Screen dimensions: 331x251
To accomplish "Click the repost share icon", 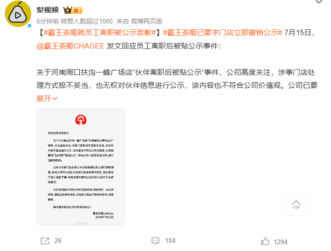I will pos(45,240).
